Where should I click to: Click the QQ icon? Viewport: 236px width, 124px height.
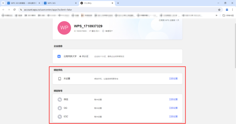click(x=60, y=108)
